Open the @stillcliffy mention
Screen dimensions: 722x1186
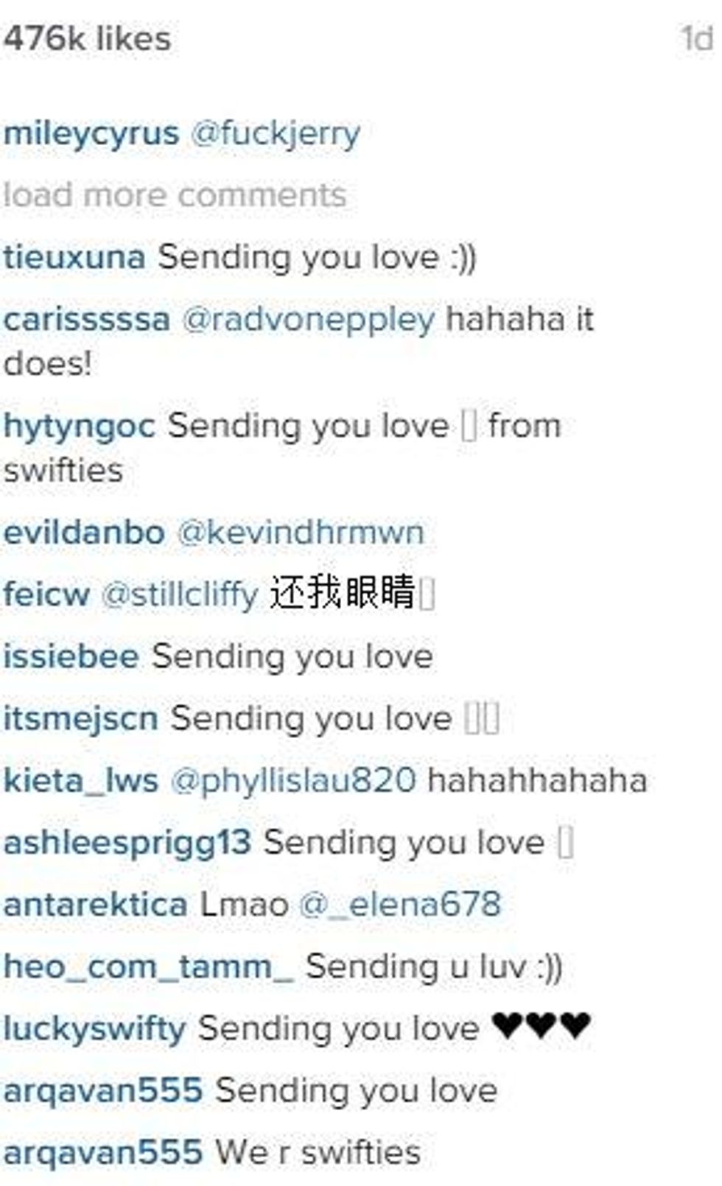tap(179, 594)
